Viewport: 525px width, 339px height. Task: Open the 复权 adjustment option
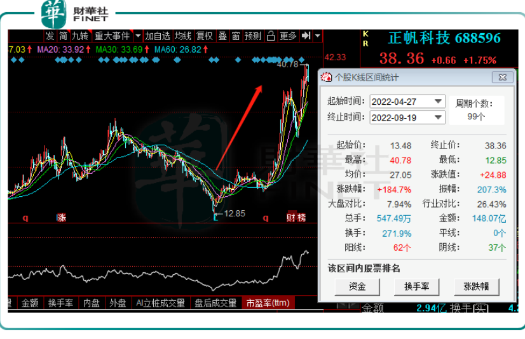click(x=205, y=36)
